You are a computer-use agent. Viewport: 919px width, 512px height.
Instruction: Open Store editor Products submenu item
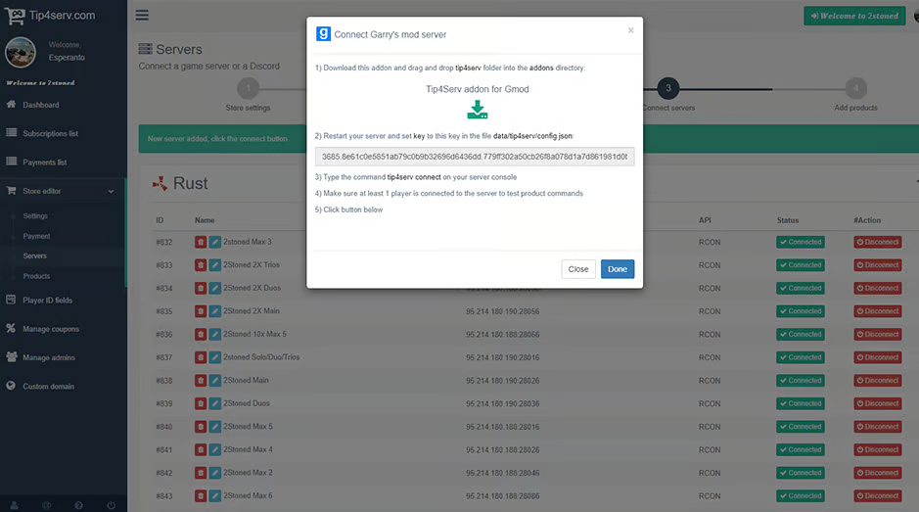(36, 276)
